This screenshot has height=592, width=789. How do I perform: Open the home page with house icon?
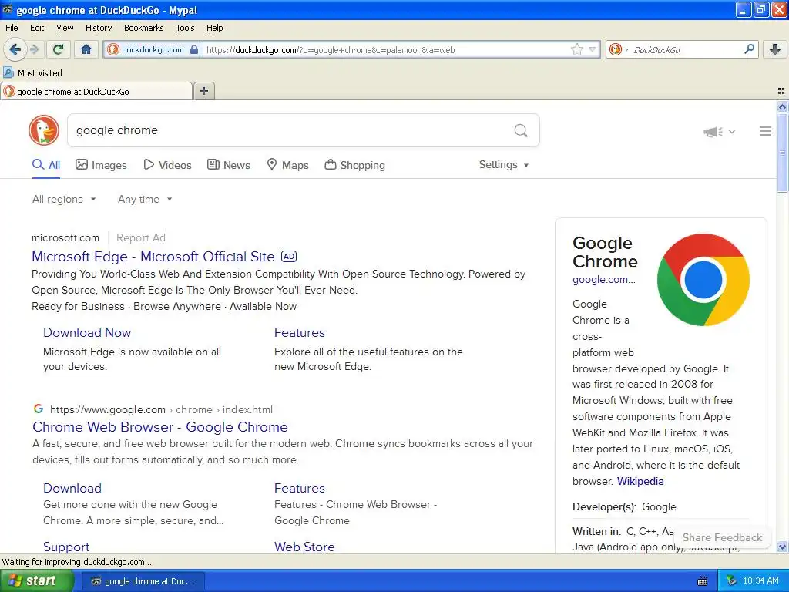86,49
